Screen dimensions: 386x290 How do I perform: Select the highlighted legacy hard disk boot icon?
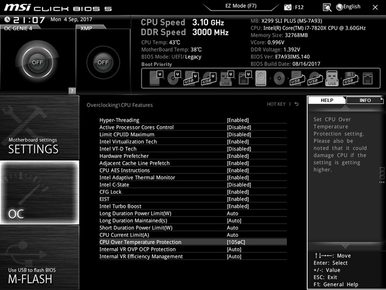click(261, 78)
